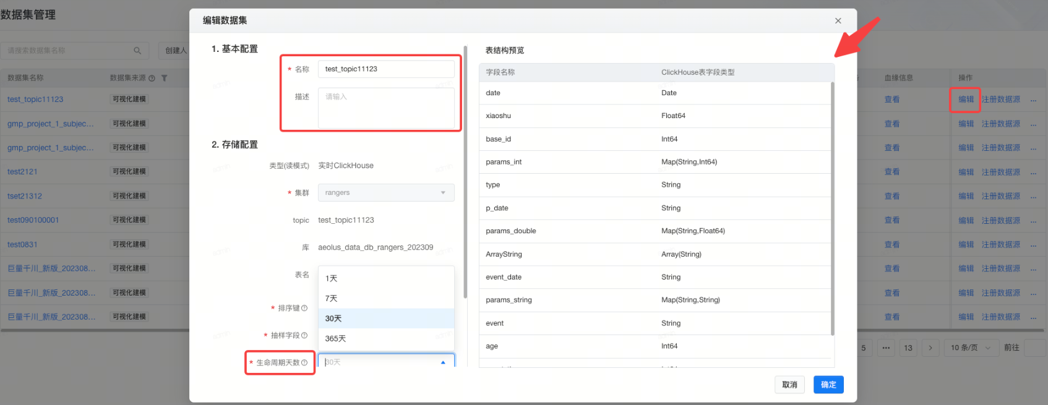The image size is (1048, 405).
Task: Select 7天 lifecycle option
Action: [x=386, y=298]
